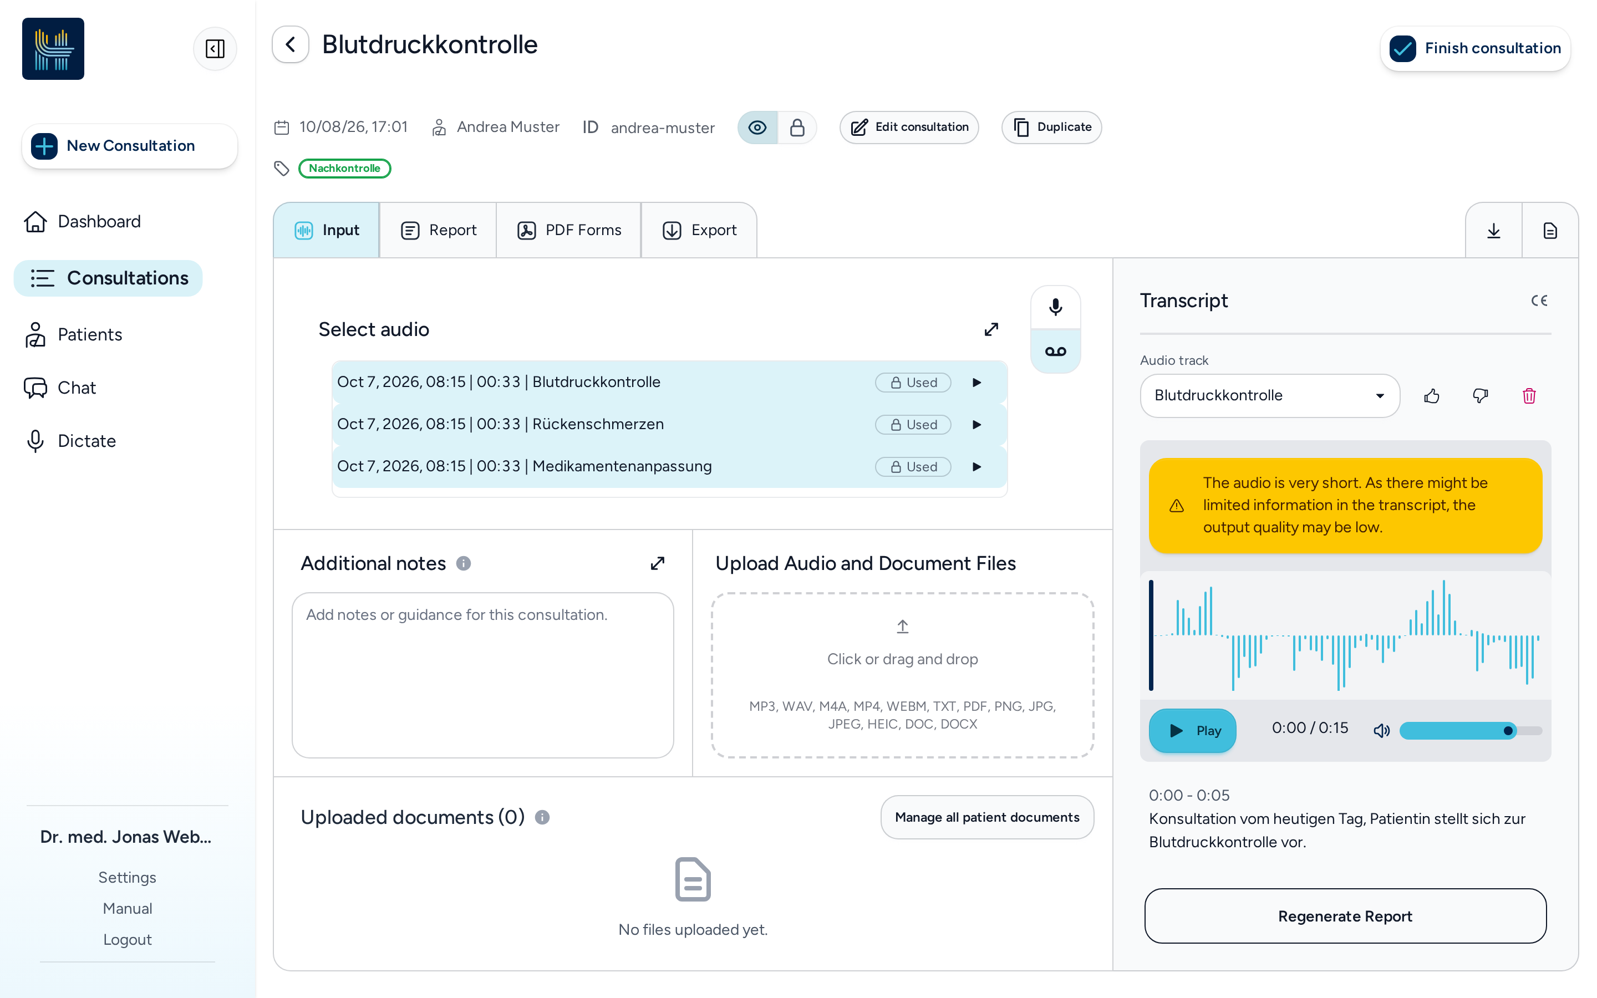Delete audio track with trash icon
The image size is (1597, 998).
coord(1529,396)
